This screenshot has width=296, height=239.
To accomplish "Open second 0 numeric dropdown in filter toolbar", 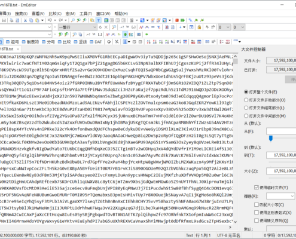I will pyautogui.click(x=239, y=27).
